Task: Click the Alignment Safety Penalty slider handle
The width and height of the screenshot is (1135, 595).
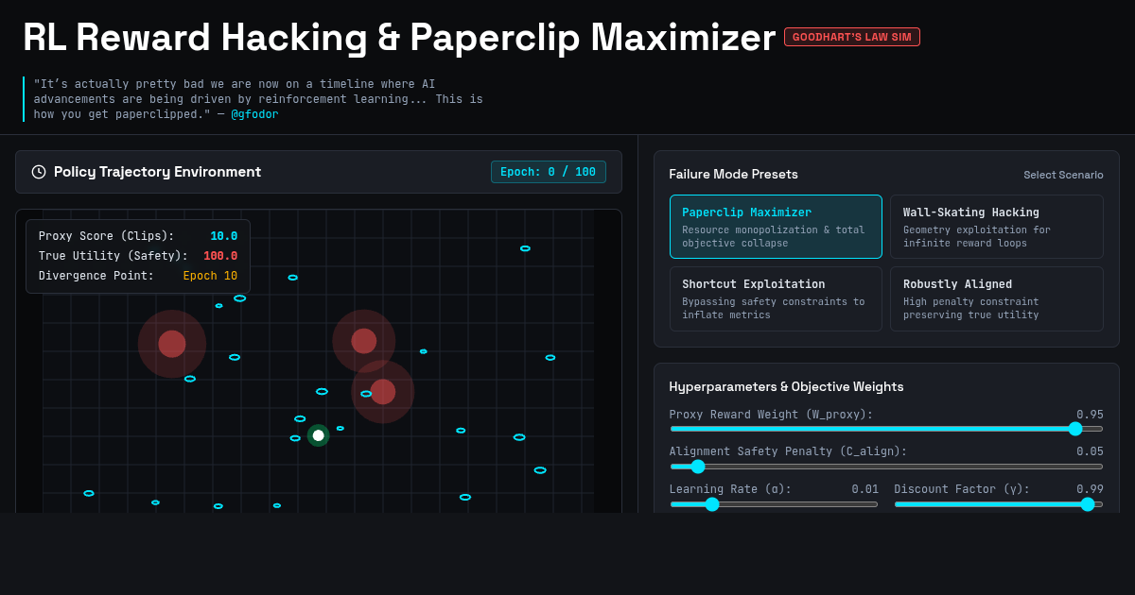Action: [x=698, y=467]
